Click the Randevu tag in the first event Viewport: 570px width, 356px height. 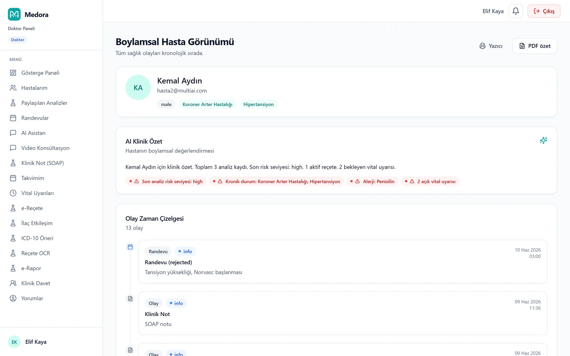(x=158, y=251)
